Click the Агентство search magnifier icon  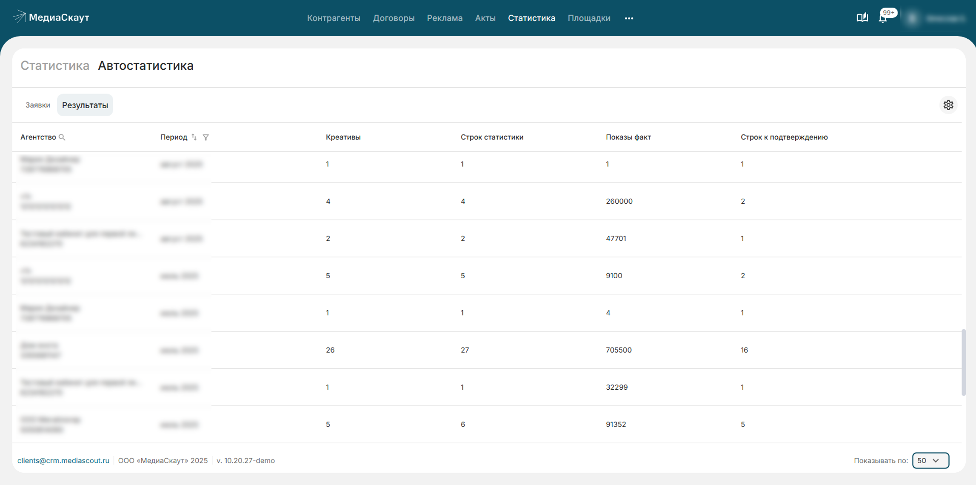coord(62,137)
